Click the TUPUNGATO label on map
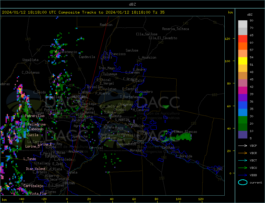Viewport: 265px width, 203px height. pyautogui.click(x=53, y=156)
